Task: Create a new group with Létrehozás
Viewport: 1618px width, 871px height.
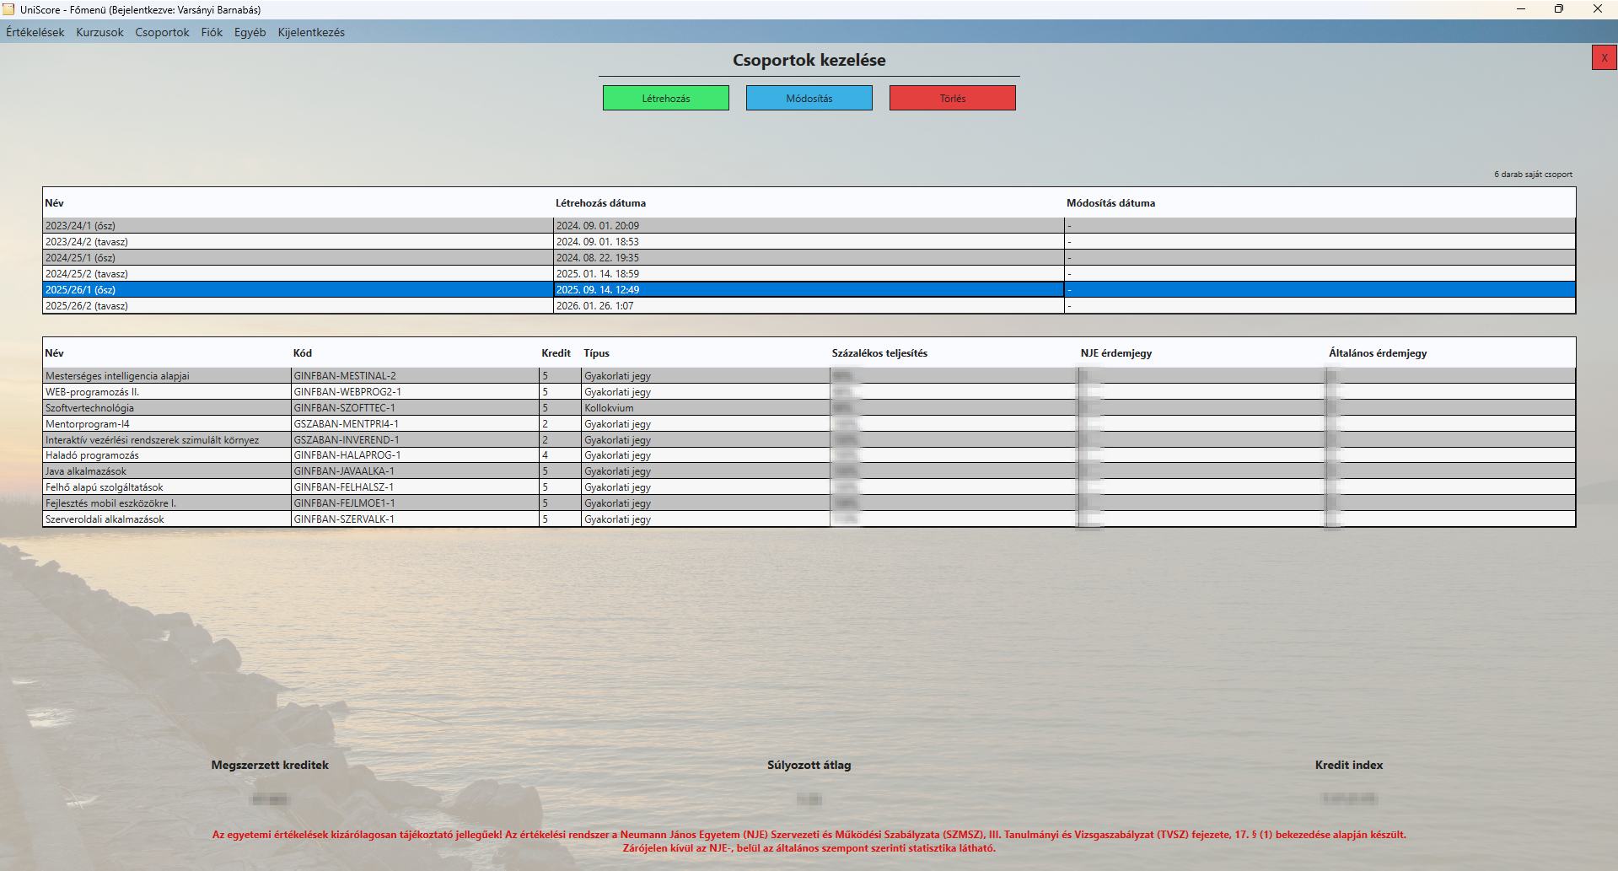Action: (665, 97)
